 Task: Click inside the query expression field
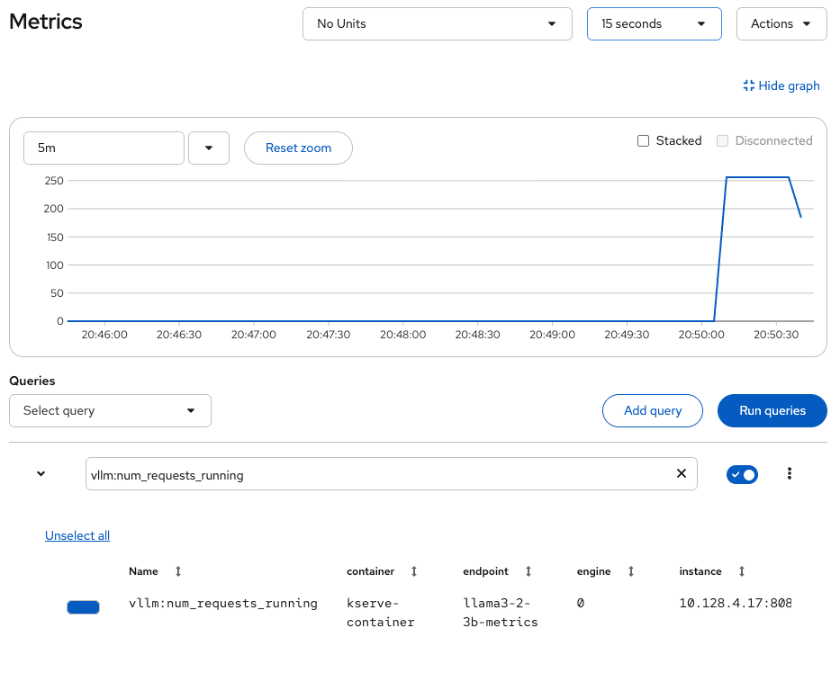point(360,473)
